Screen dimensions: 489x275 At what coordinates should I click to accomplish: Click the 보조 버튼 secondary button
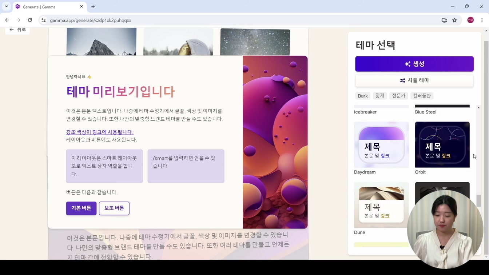click(114, 208)
